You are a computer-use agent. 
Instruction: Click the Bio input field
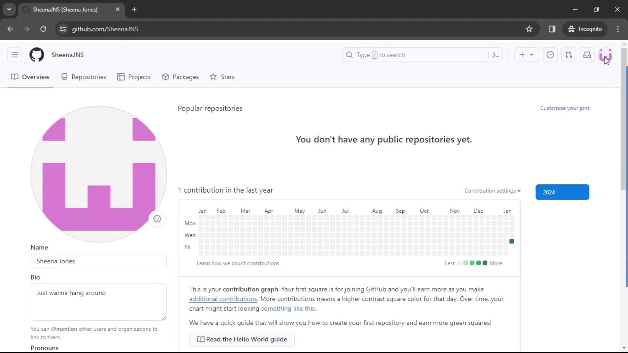(x=98, y=302)
